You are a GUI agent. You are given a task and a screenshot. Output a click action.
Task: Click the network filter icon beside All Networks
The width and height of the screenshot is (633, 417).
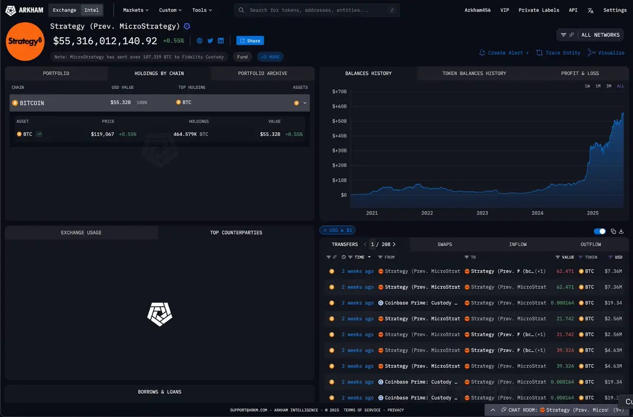coord(563,35)
